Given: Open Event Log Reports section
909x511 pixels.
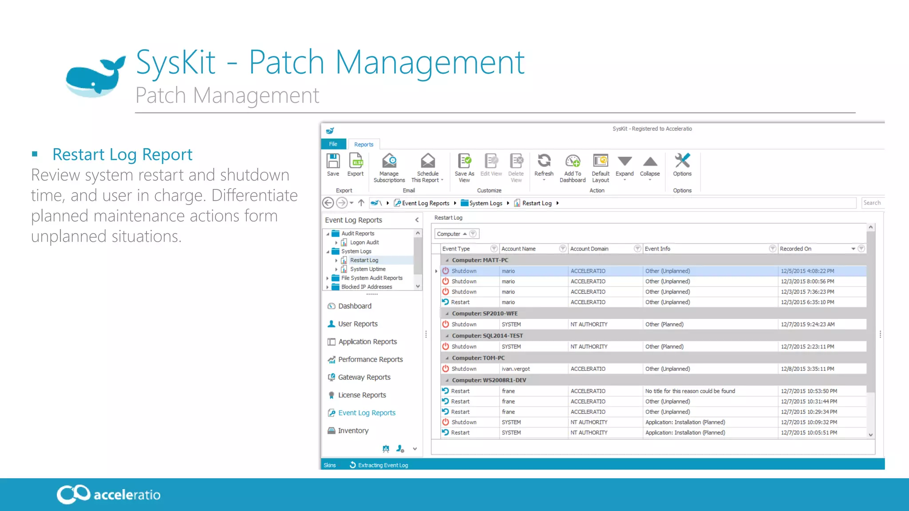Looking at the screenshot, I should pyautogui.click(x=367, y=413).
